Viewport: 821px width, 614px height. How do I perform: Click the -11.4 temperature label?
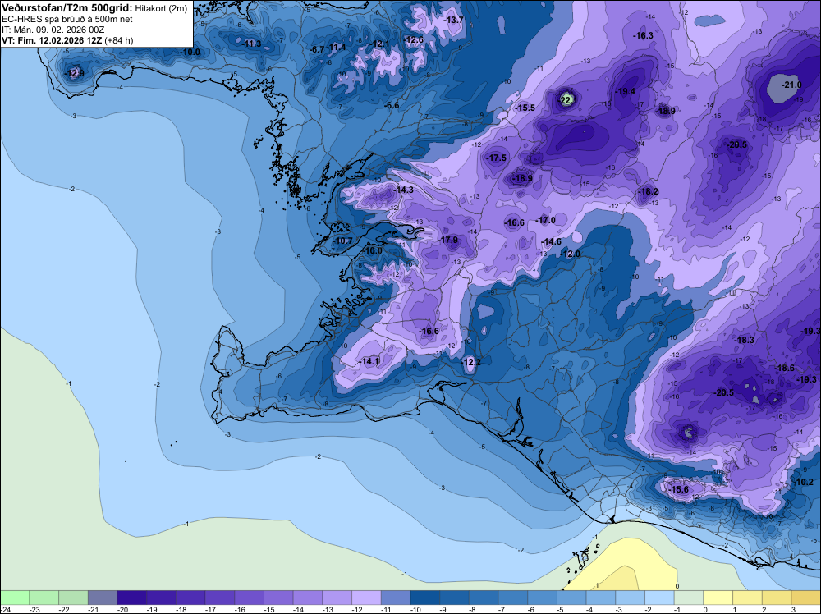[x=336, y=47]
